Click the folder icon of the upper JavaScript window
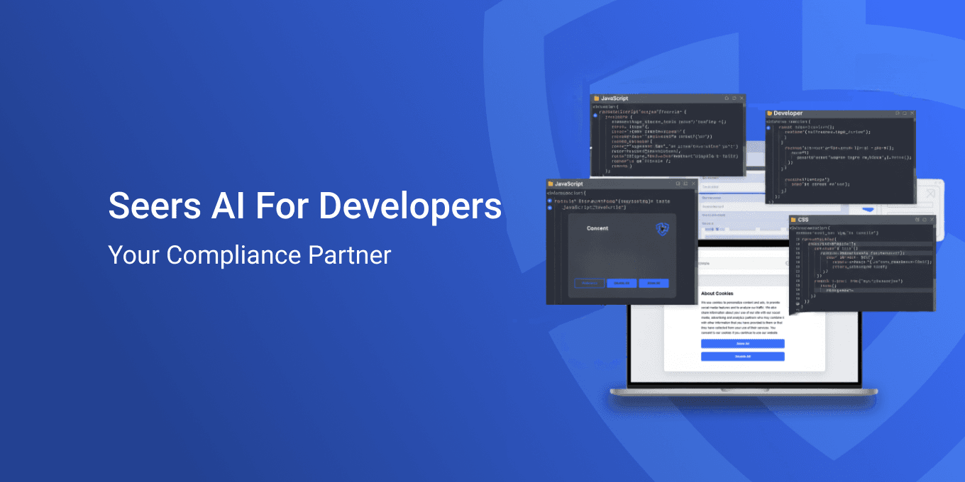965x482 pixels. (597, 99)
